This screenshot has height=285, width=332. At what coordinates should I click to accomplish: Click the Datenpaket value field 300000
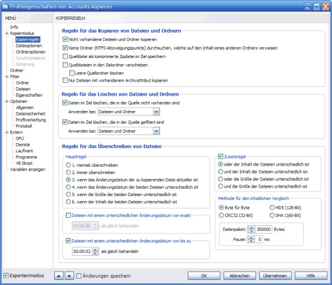(x=263, y=229)
